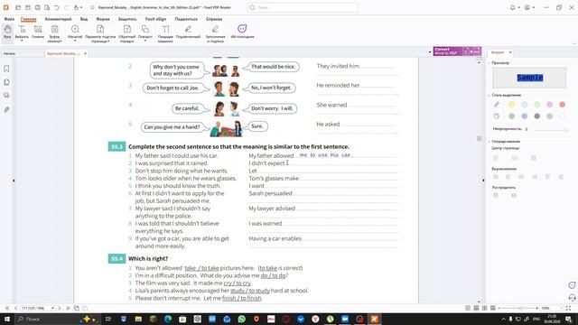This screenshot has width=578, height=325.
Task: Open the headset support icon at right edge
Action: (x=572, y=297)
